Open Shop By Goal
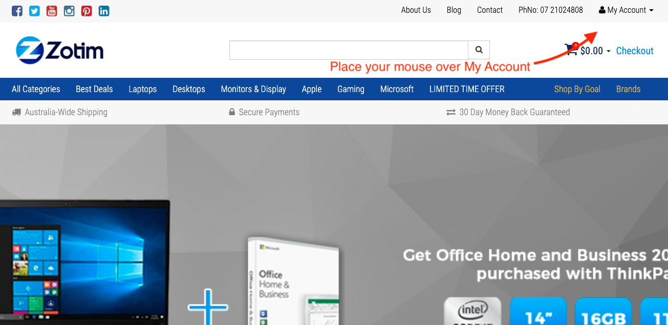This screenshot has width=668, height=325. pyautogui.click(x=577, y=89)
